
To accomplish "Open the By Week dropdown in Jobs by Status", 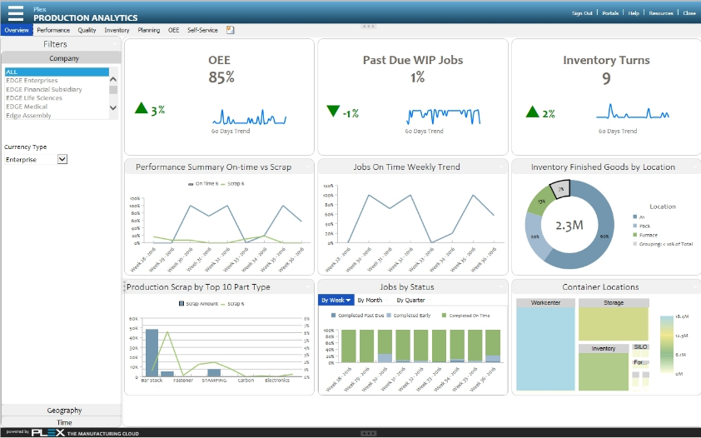I will click(336, 300).
